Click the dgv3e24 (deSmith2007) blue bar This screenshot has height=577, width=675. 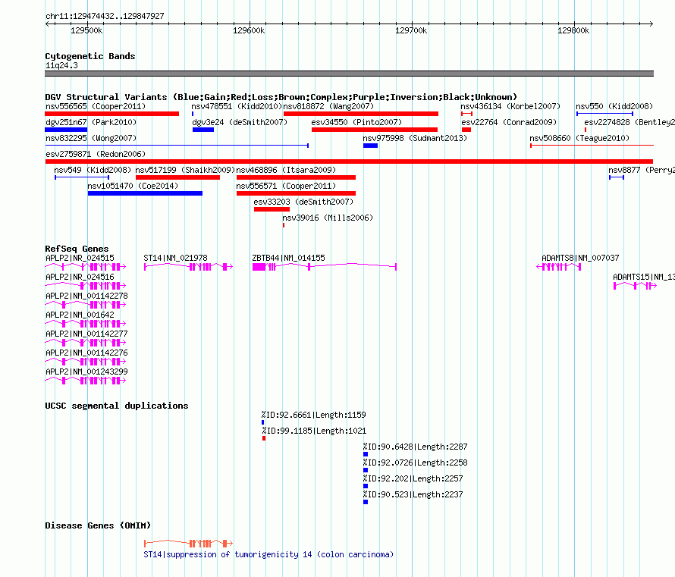pos(203,130)
